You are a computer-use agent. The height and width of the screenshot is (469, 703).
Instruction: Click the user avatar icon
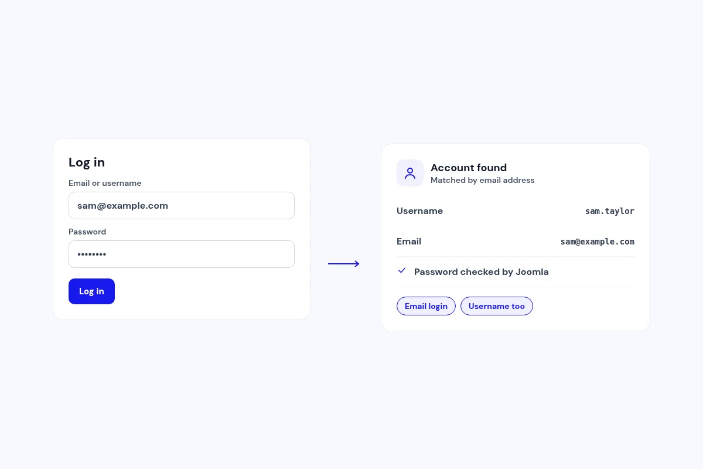(x=410, y=173)
